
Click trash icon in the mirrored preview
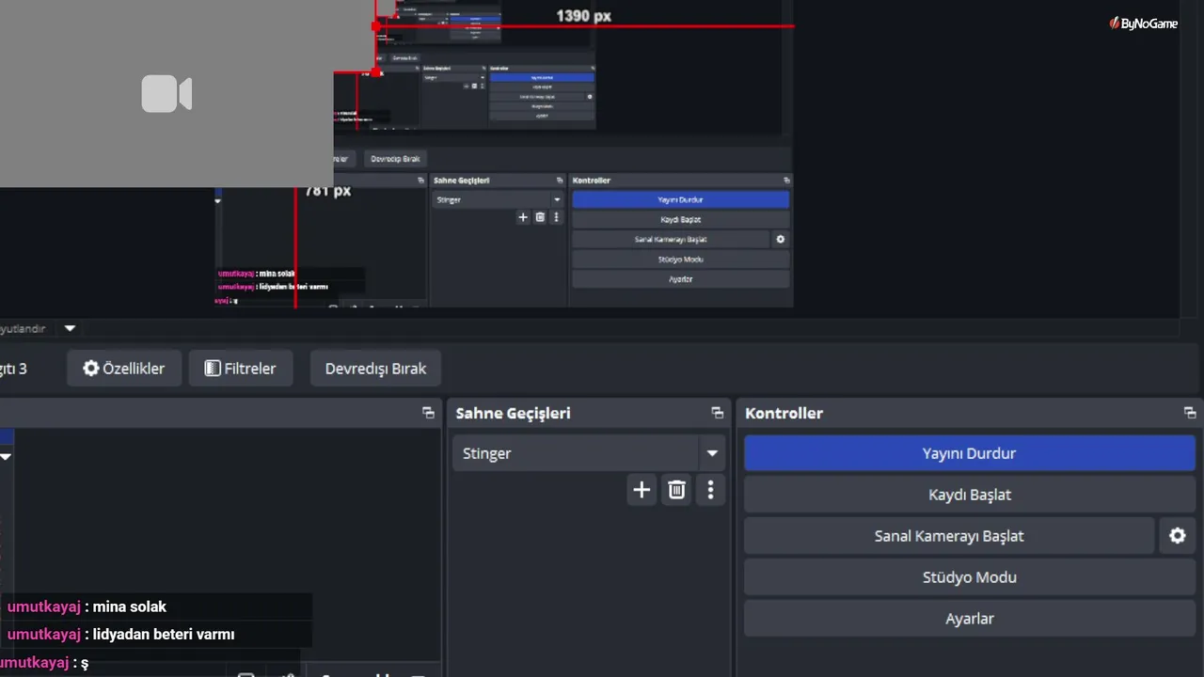[x=540, y=217]
